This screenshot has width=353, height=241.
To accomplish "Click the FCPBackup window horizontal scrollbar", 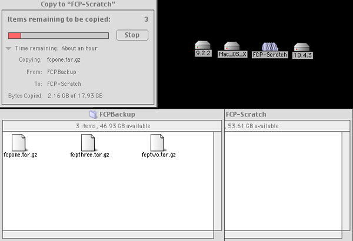I will [108, 235].
